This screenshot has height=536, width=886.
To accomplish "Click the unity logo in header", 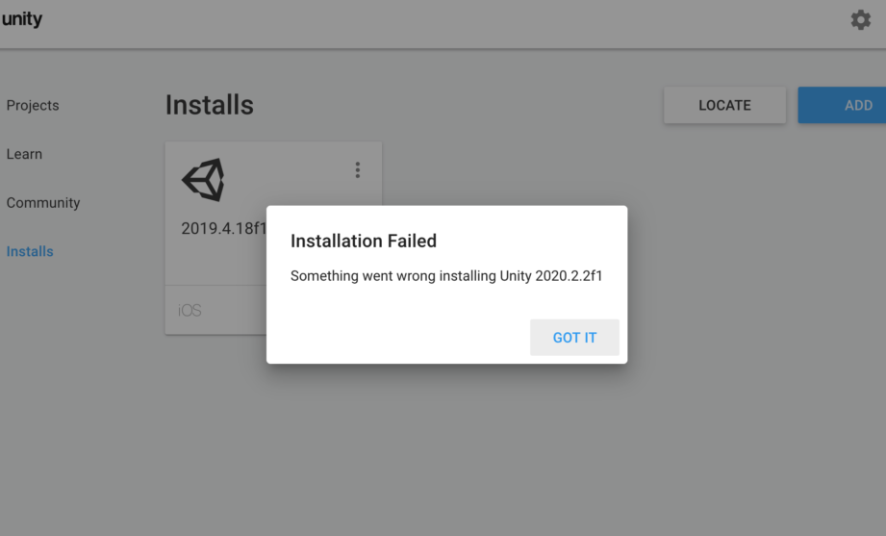I will 21,18.
